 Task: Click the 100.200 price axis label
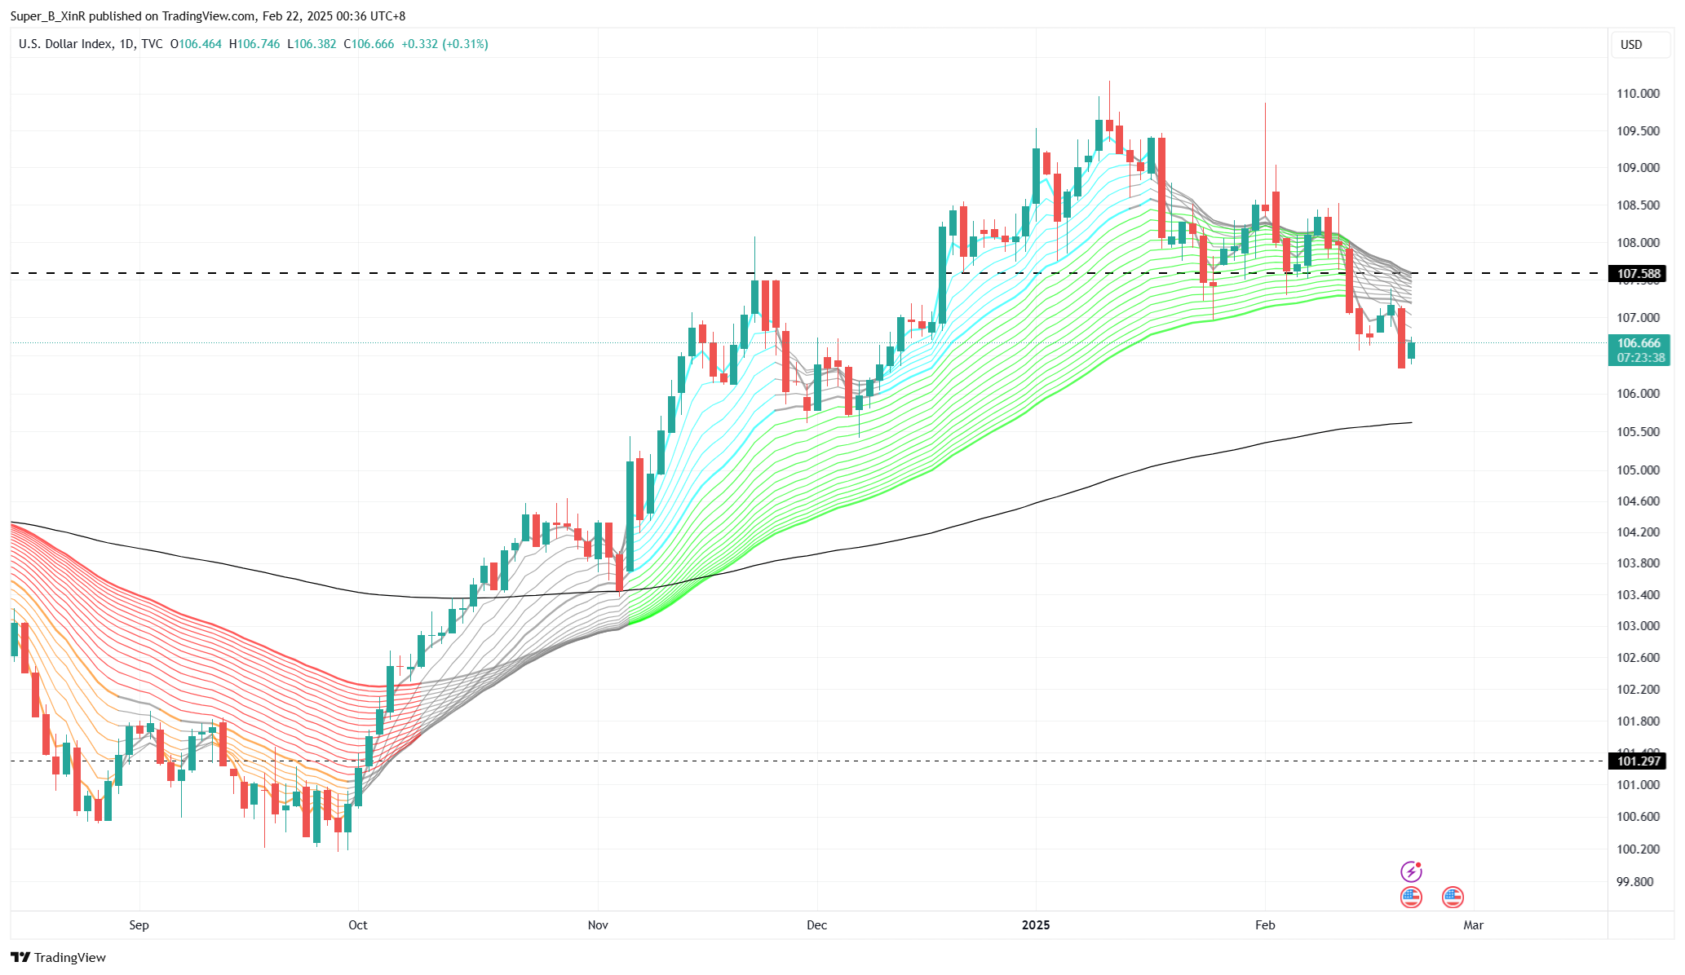[1638, 849]
